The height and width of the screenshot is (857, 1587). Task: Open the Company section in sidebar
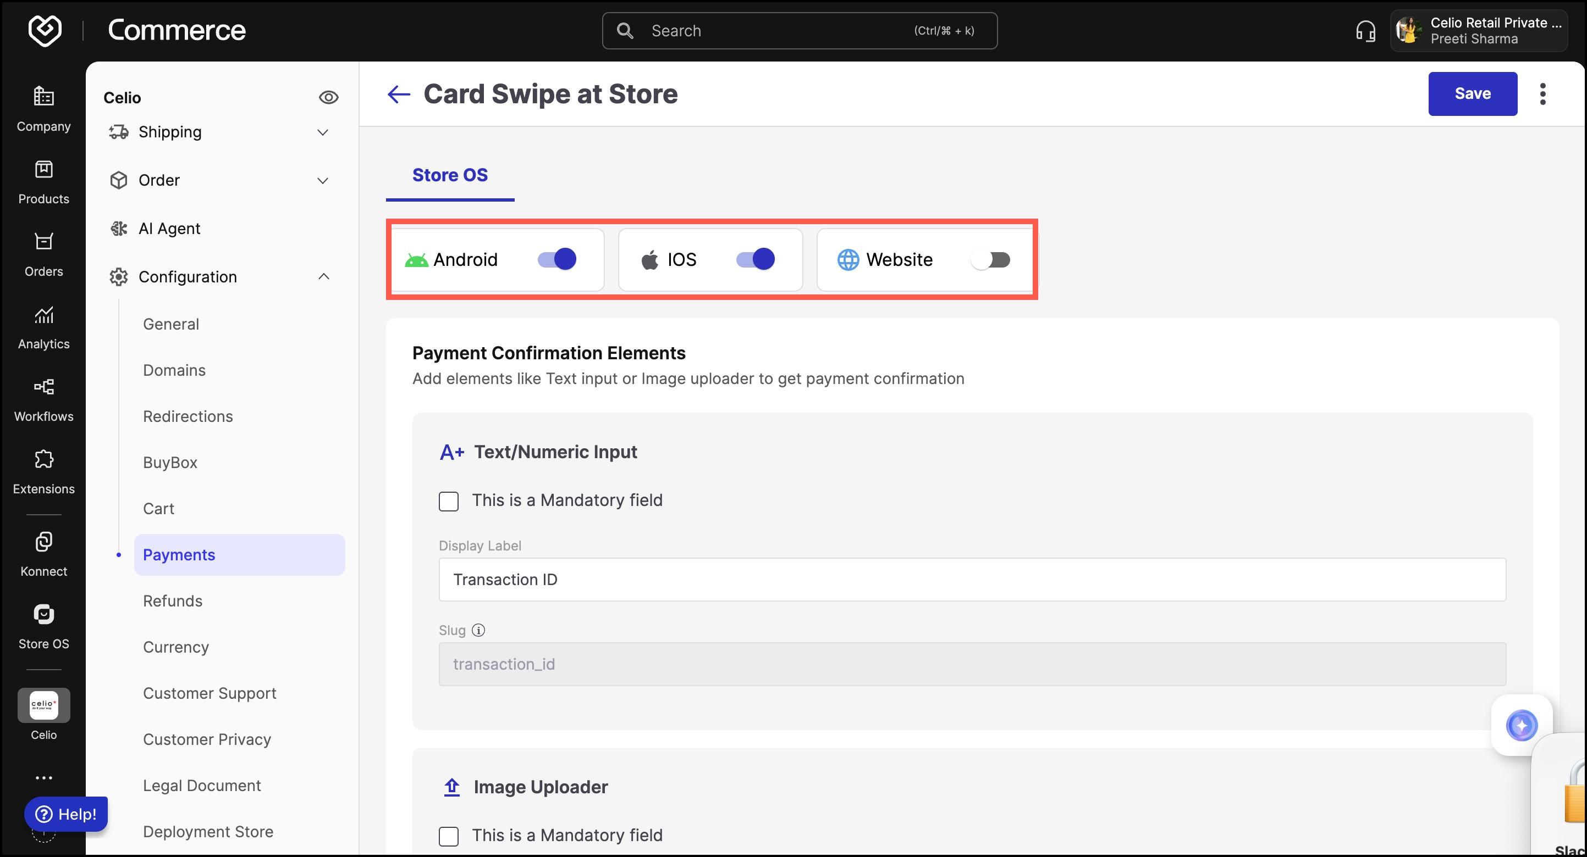coord(43,109)
